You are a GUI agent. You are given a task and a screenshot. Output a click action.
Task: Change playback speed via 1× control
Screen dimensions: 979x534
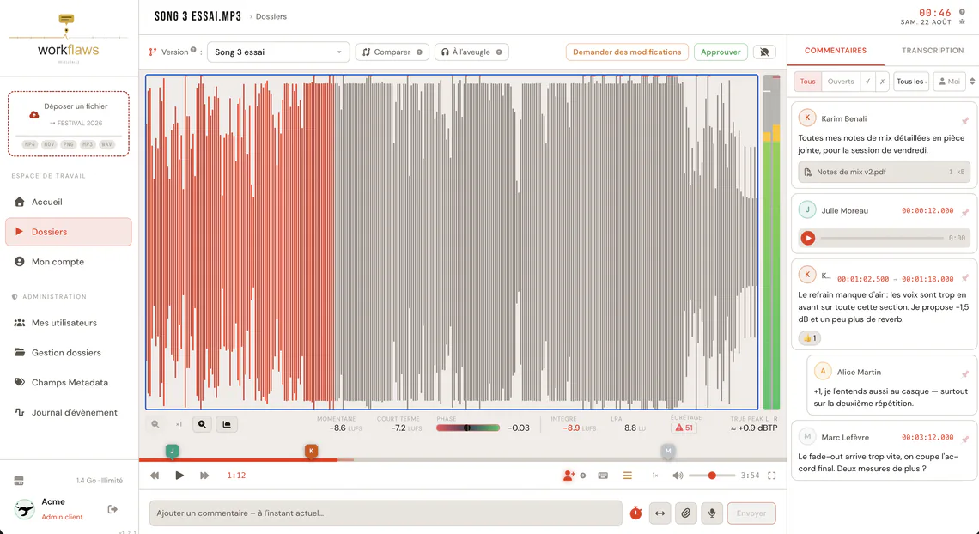coord(655,476)
